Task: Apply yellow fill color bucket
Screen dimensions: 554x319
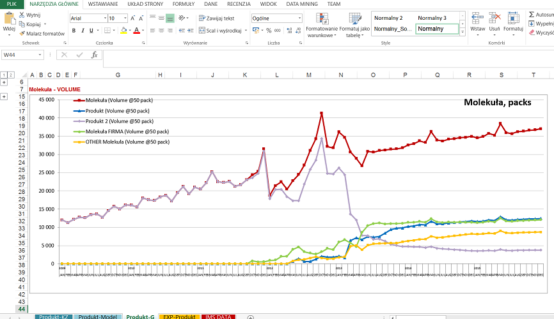Action: [123, 31]
